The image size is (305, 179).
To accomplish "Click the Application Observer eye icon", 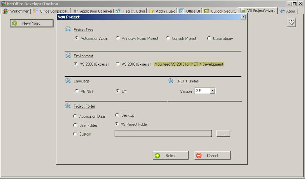I will tap(75, 11).
